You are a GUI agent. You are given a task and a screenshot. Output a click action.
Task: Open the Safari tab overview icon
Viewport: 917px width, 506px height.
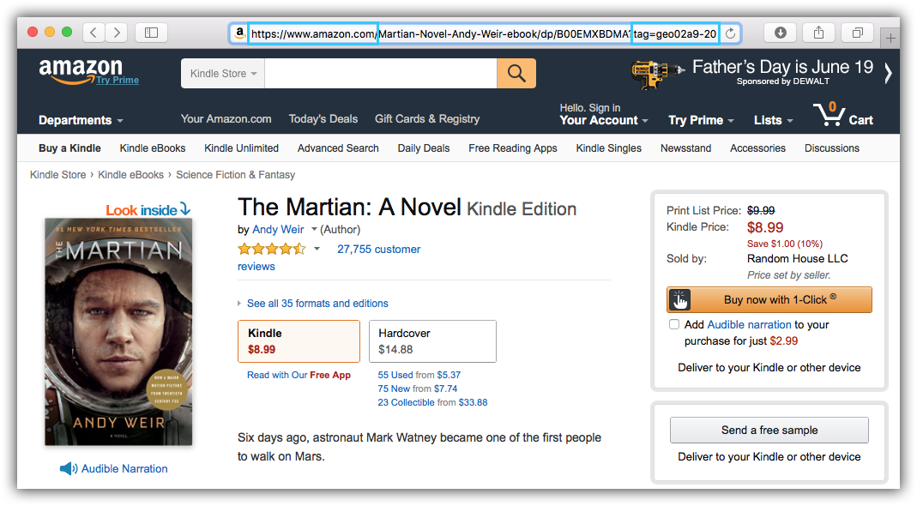point(857,33)
